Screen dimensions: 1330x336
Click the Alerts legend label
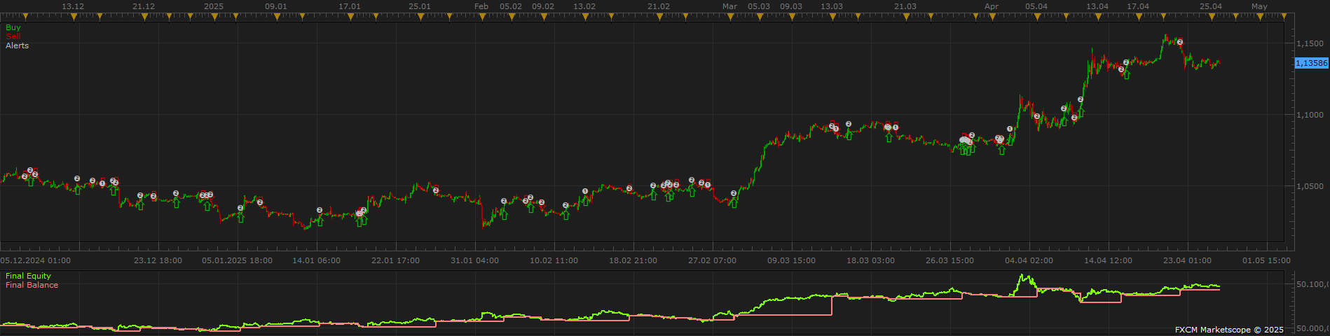[x=18, y=45]
